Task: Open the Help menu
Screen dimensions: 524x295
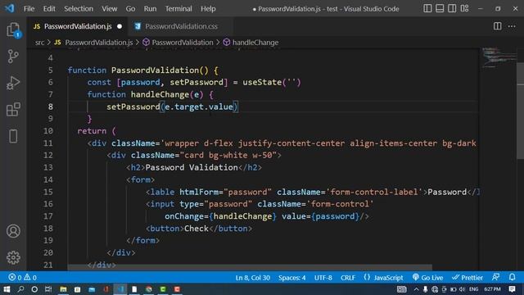Action: point(208,9)
